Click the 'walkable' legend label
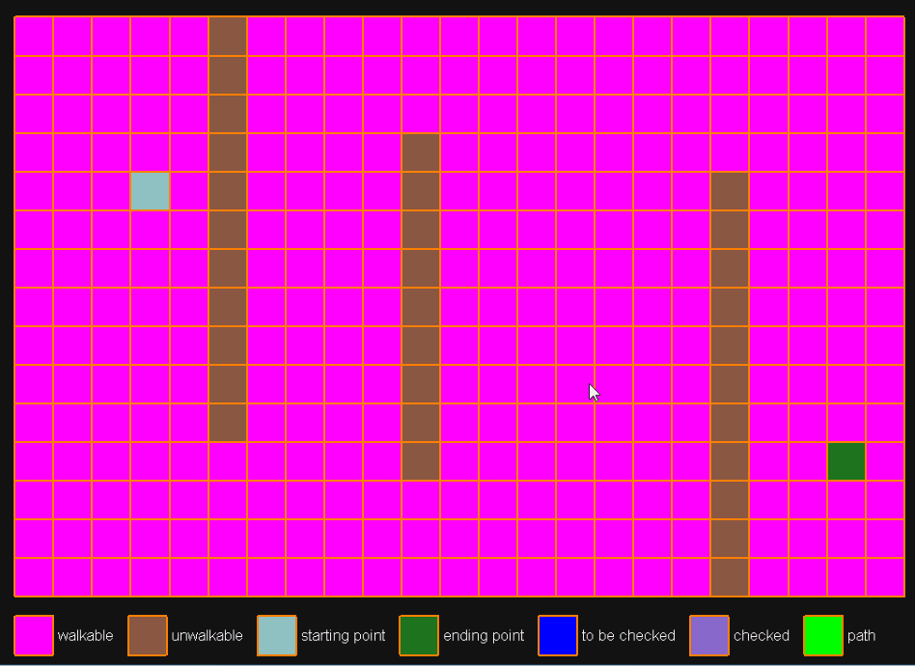The height and width of the screenshot is (666, 915). pyautogui.click(x=85, y=636)
